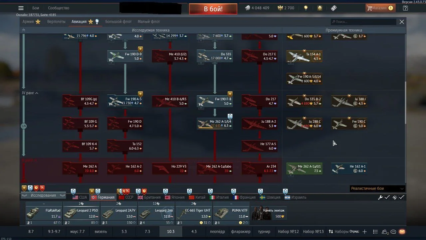Open the Сообщество menu
Viewport: 426px width, 240px height.
(59, 8)
